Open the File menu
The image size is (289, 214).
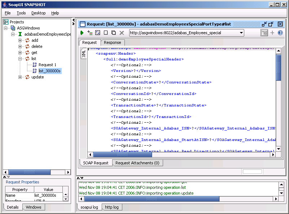point(8,13)
